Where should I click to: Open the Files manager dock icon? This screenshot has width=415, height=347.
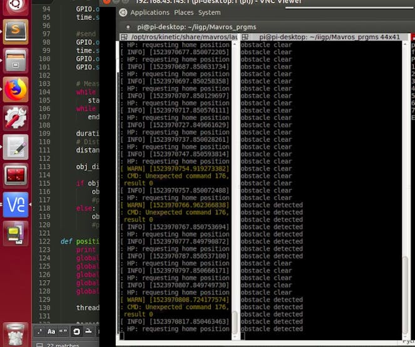coord(16,61)
